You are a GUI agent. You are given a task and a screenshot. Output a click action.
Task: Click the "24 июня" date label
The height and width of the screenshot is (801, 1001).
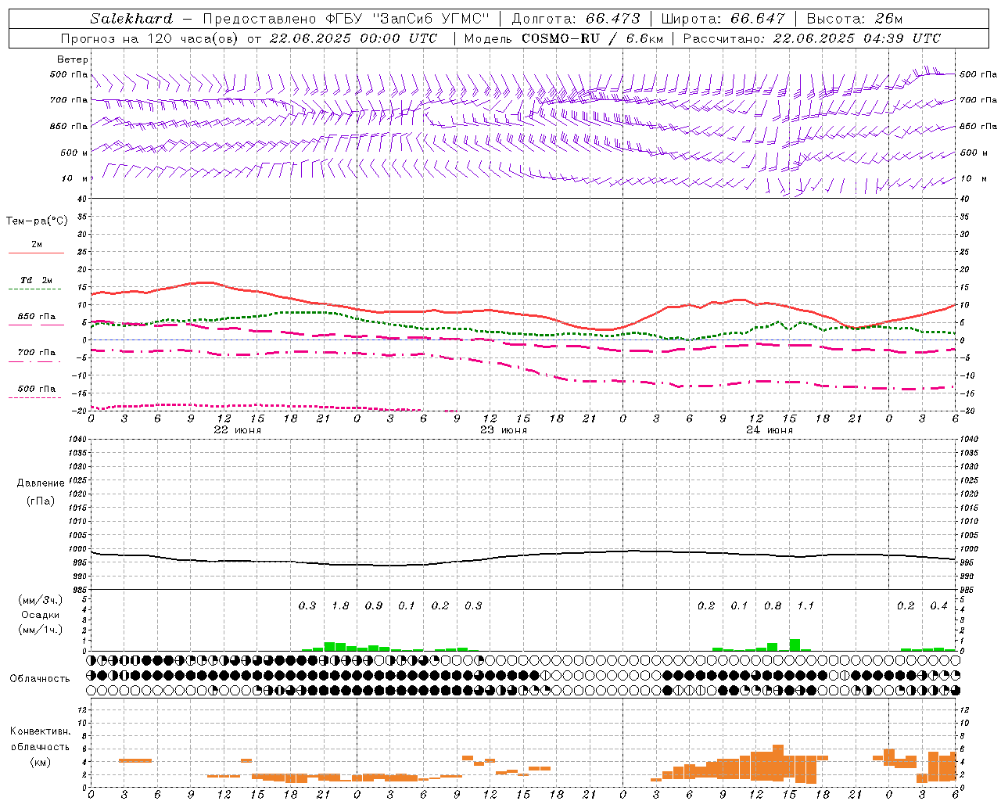click(x=769, y=430)
